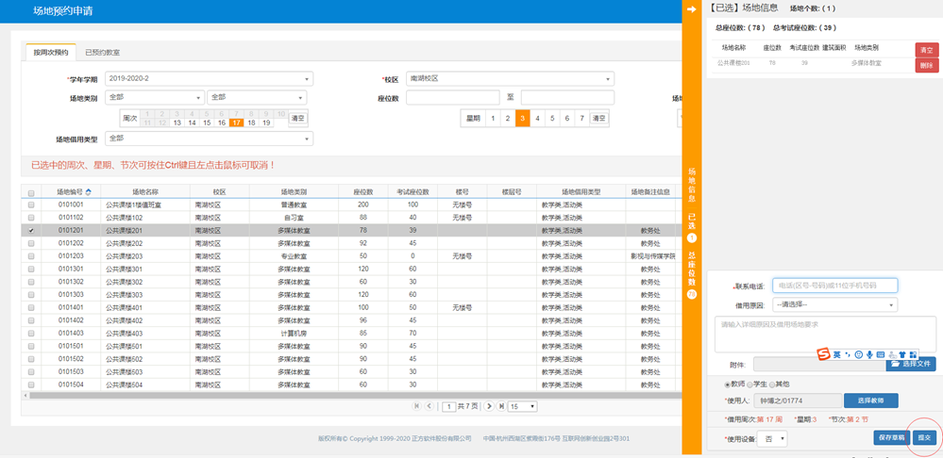
Task: Check the box for row 0101001
Action: pyautogui.click(x=31, y=204)
